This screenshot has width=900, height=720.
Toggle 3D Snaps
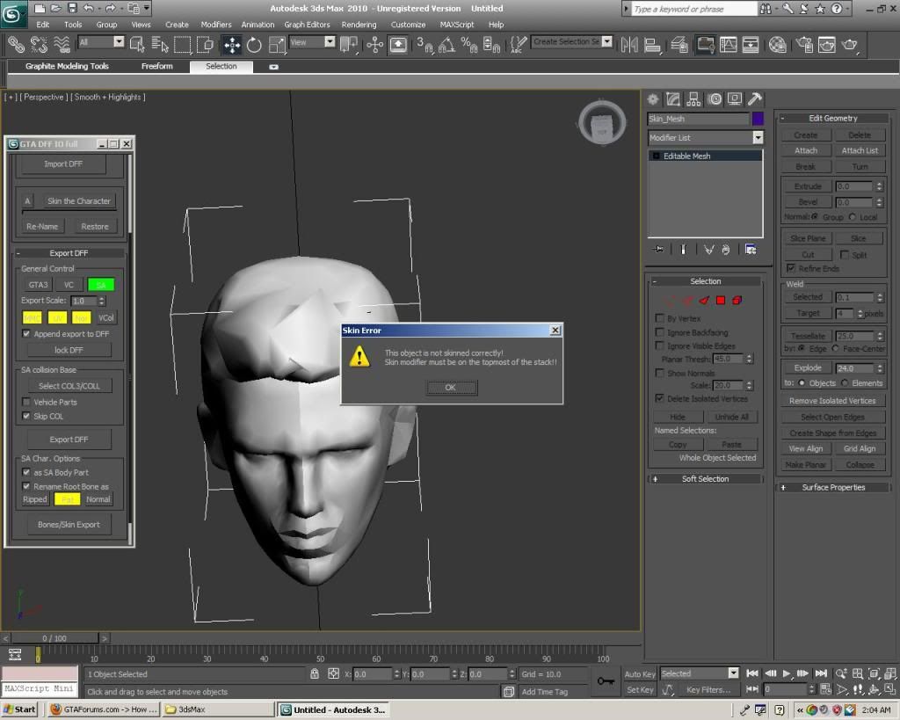[425, 45]
